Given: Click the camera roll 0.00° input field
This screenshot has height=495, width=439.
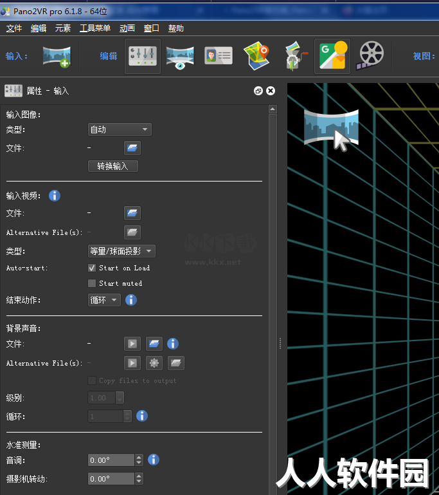Looking at the screenshot, I should coord(111,479).
